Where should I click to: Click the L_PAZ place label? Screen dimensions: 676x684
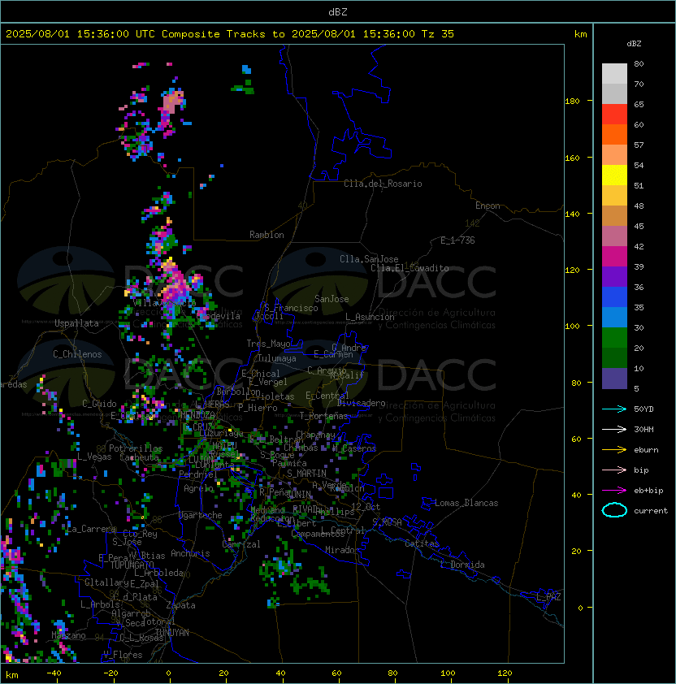tap(548, 597)
